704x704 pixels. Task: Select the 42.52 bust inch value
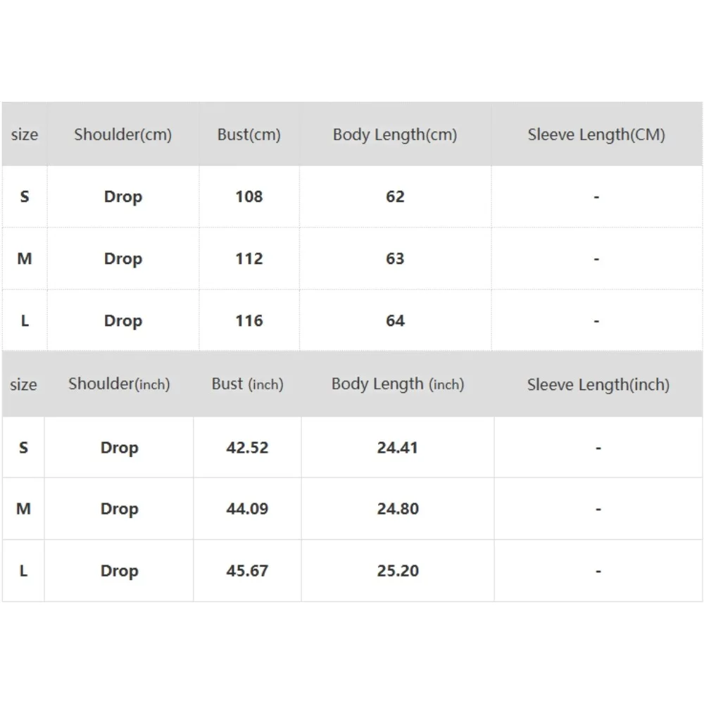click(x=247, y=448)
